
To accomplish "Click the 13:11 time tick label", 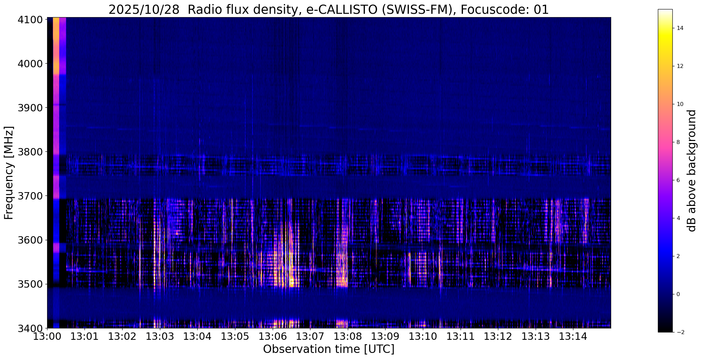I will pyautogui.click(x=461, y=336).
